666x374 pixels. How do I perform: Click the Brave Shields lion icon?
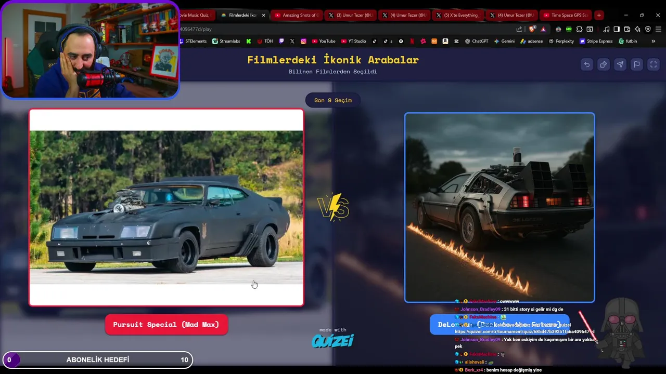point(532,29)
